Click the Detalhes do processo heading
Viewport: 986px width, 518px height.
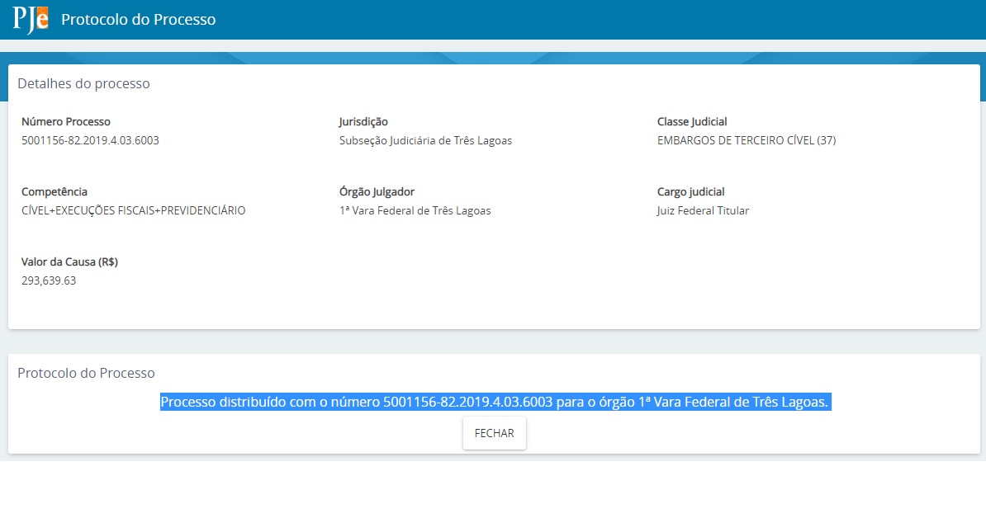[83, 83]
